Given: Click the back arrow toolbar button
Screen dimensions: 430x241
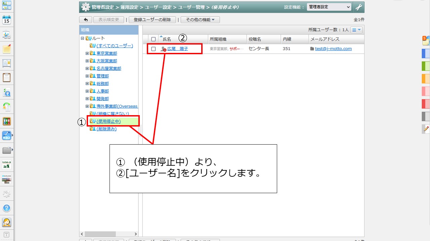Looking at the screenshot, I should [86, 20].
